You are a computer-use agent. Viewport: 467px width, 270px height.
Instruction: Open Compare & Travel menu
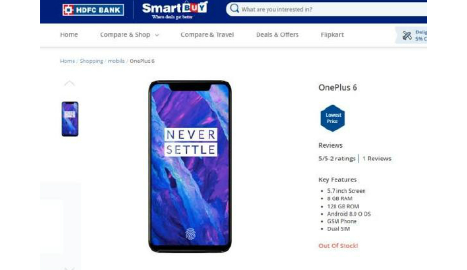(207, 35)
